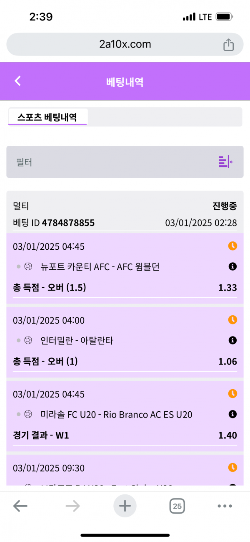This screenshot has width=250, height=542.
Task: Tap the 2a10x.com address bar
Action: click(x=125, y=44)
